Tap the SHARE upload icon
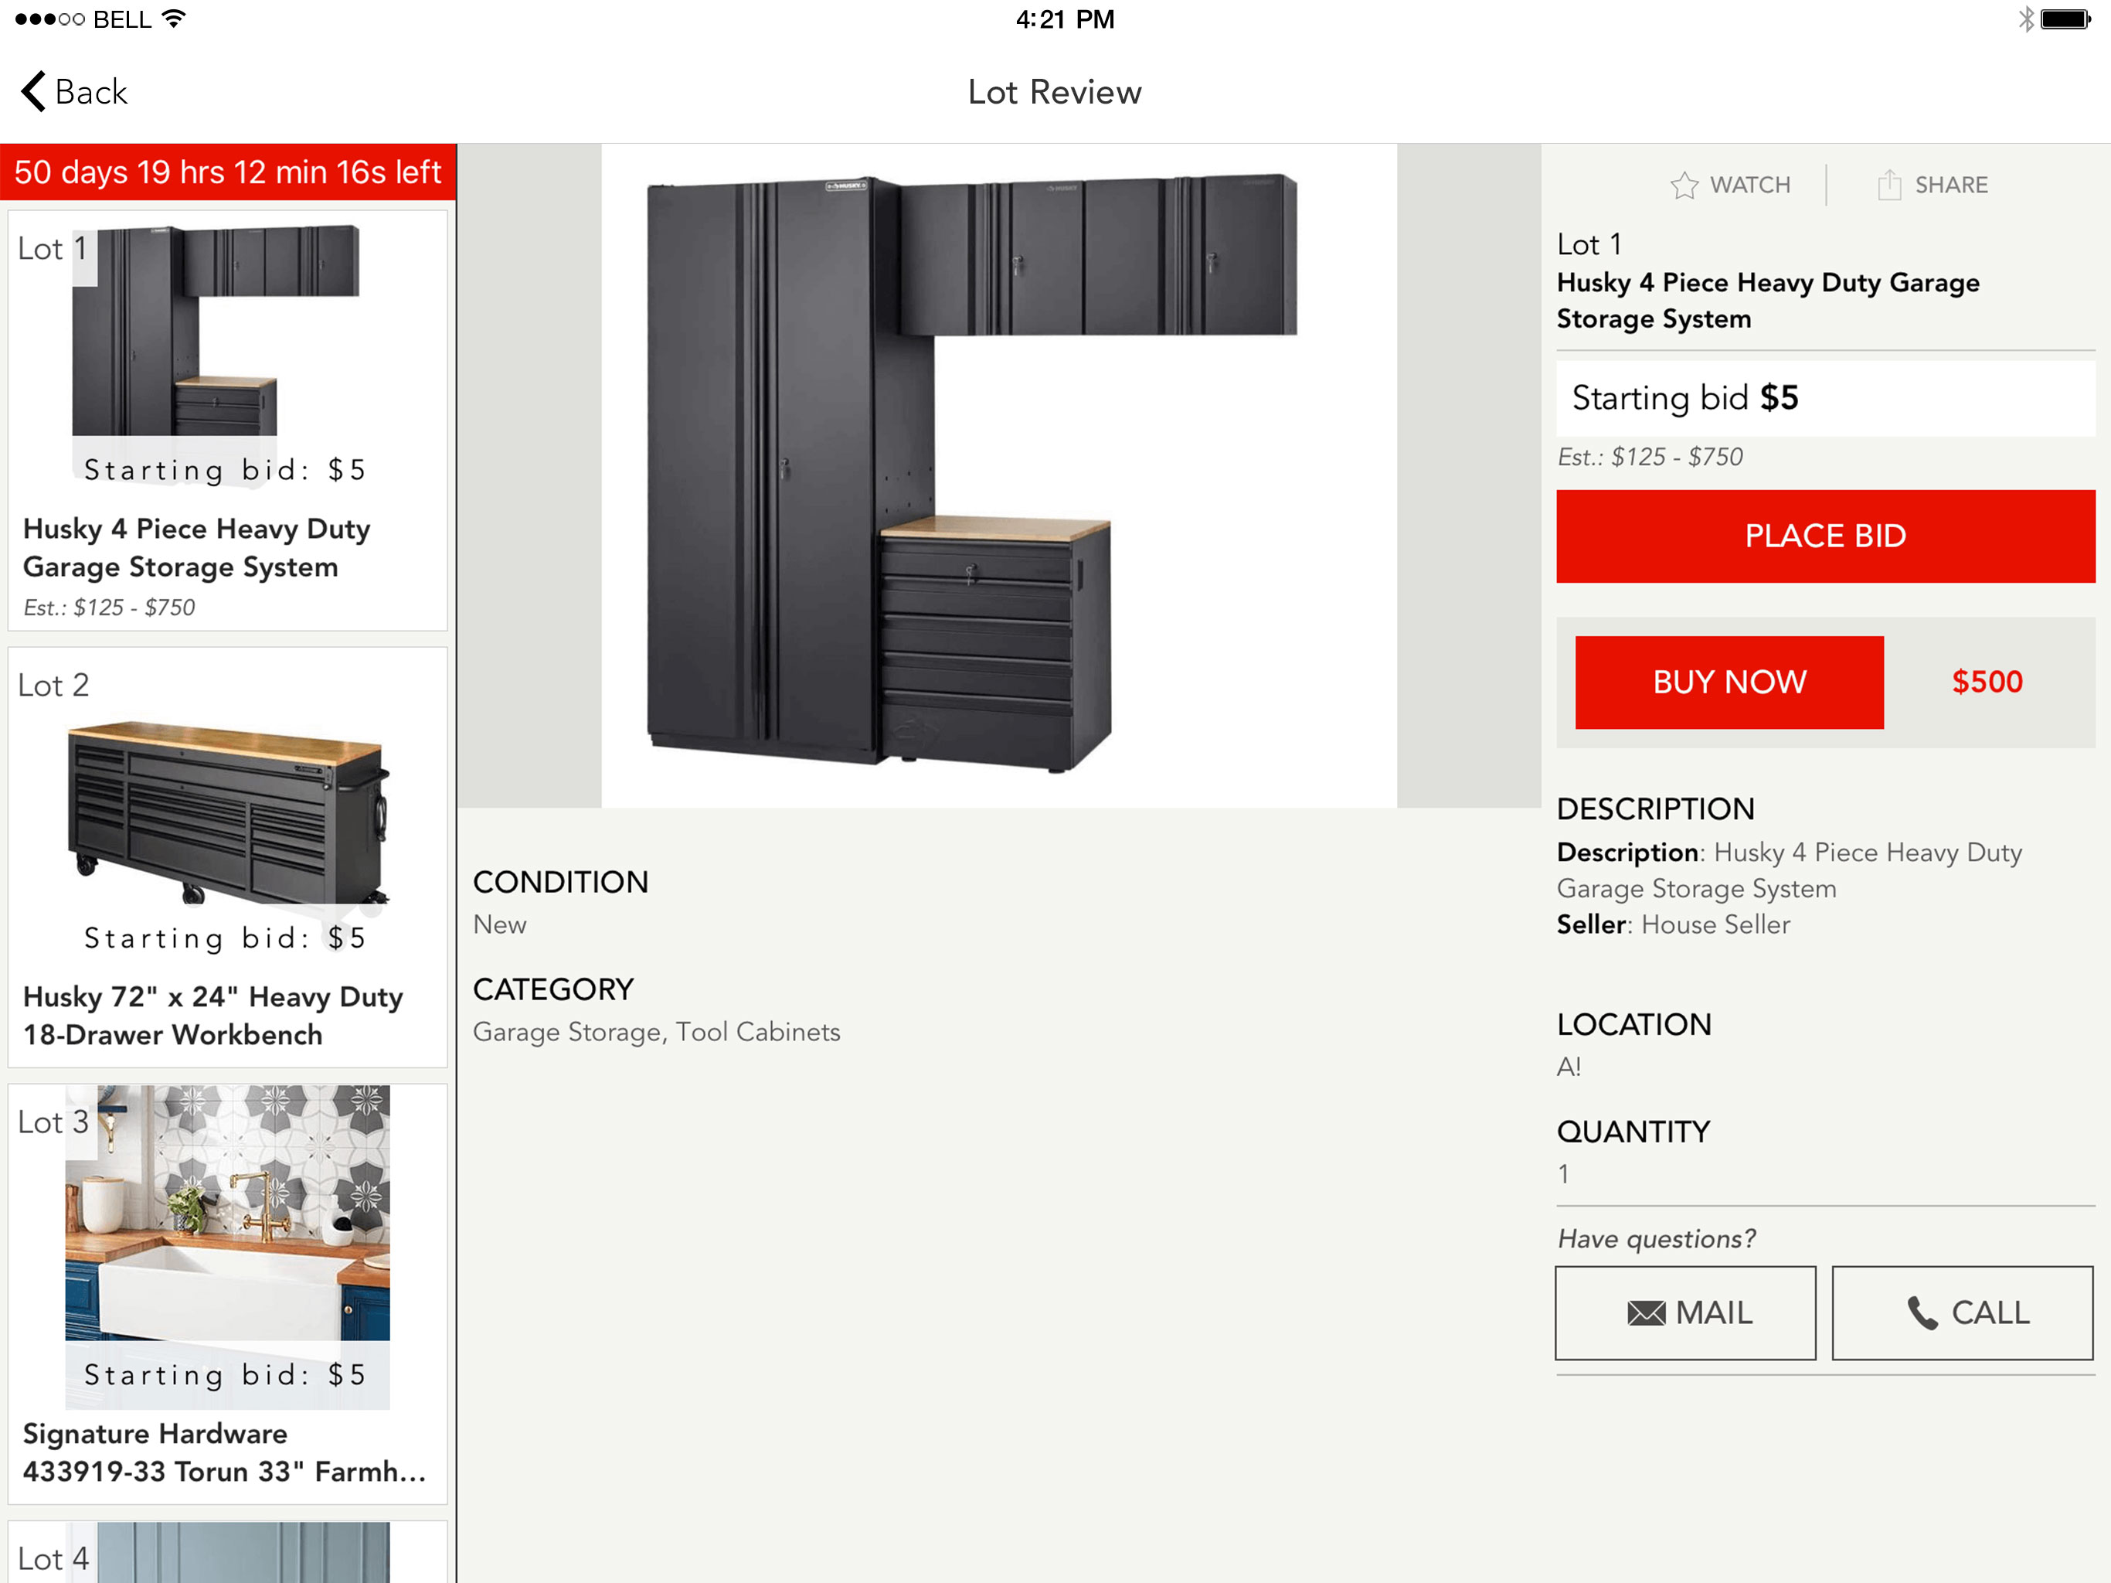The width and height of the screenshot is (2111, 1583). (1889, 184)
